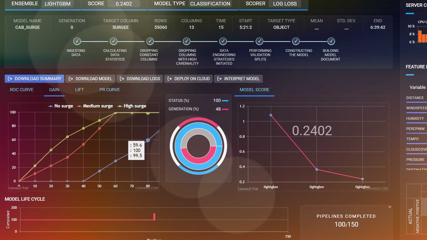
Task: Click the Calculating Data Statistics checkmark icon
Action: tap(113, 41)
